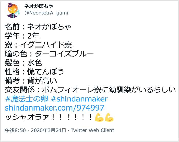Open the @NeontetrA_gumi handle
The height and width of the screenshot is (142, 179).
(x=46, y=13)
